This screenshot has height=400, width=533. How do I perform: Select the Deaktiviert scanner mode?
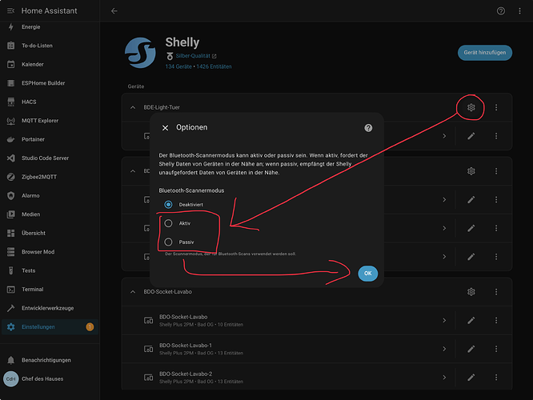click(168, 204)
